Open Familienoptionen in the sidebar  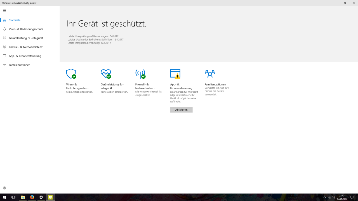[30, 65]
